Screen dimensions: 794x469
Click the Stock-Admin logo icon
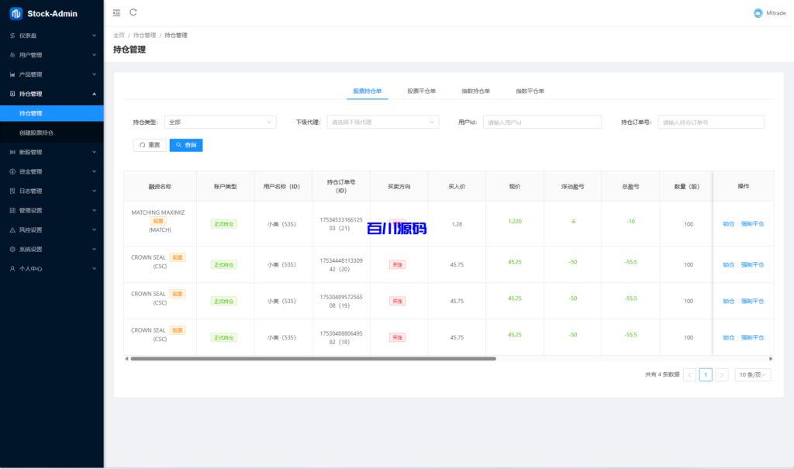pos(16,13)
